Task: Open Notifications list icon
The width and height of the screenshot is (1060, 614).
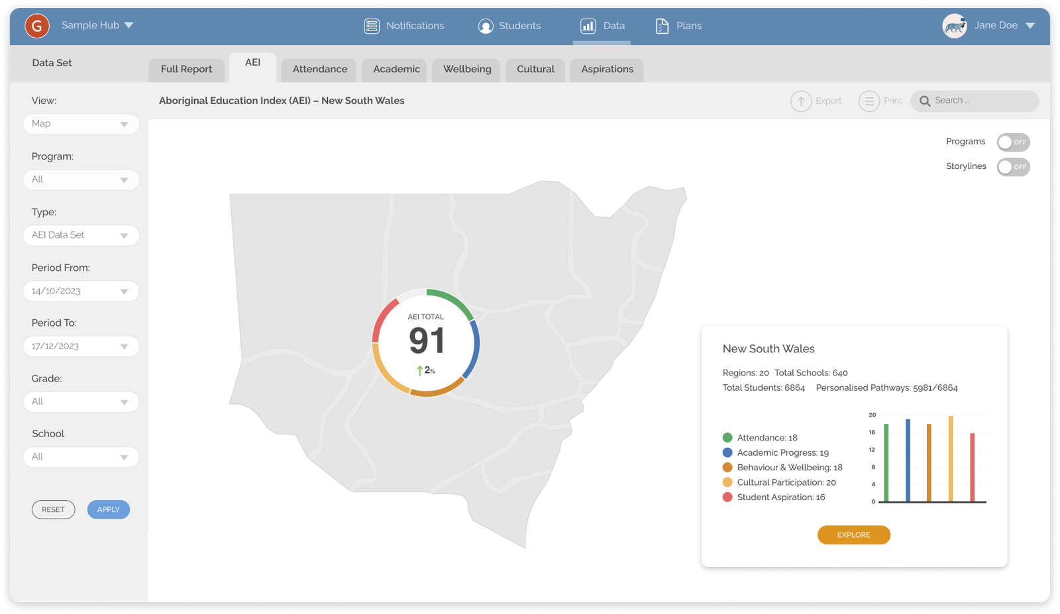Action: 372,26
